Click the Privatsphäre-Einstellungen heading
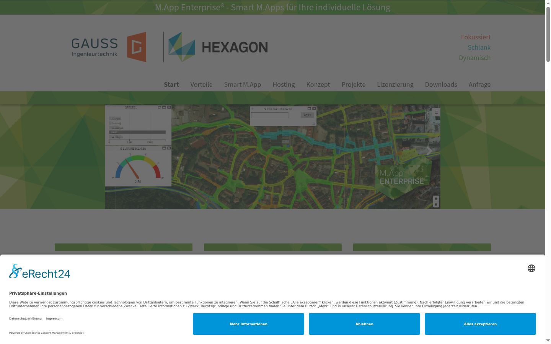Viewport: 551px width, 344px height. 38,293
